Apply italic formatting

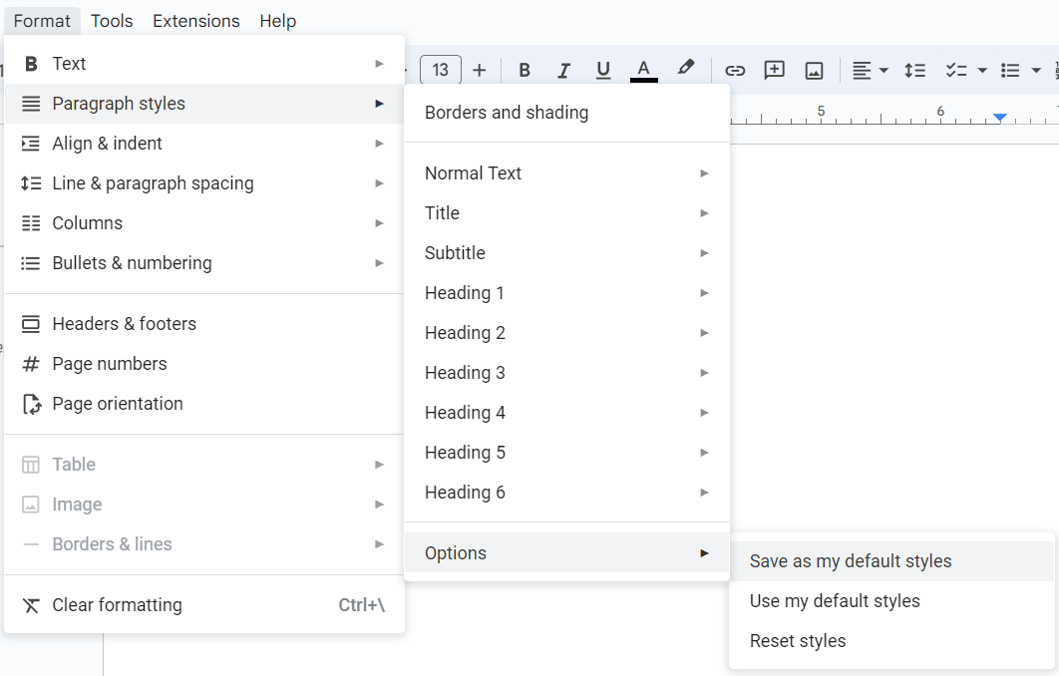click(x=563, y=70)
